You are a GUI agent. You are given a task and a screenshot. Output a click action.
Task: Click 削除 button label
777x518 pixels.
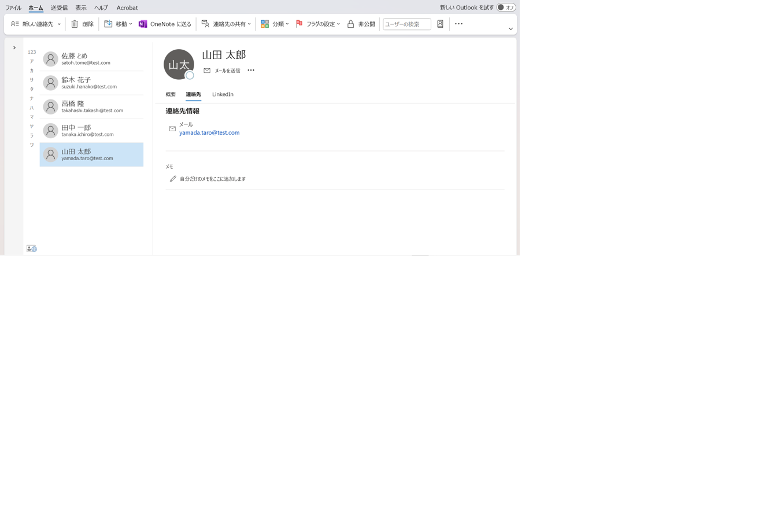pos(88,24)
